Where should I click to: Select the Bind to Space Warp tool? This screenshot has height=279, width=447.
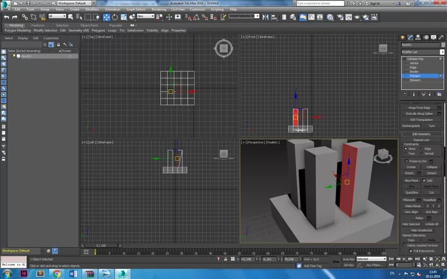pos(42,17)
